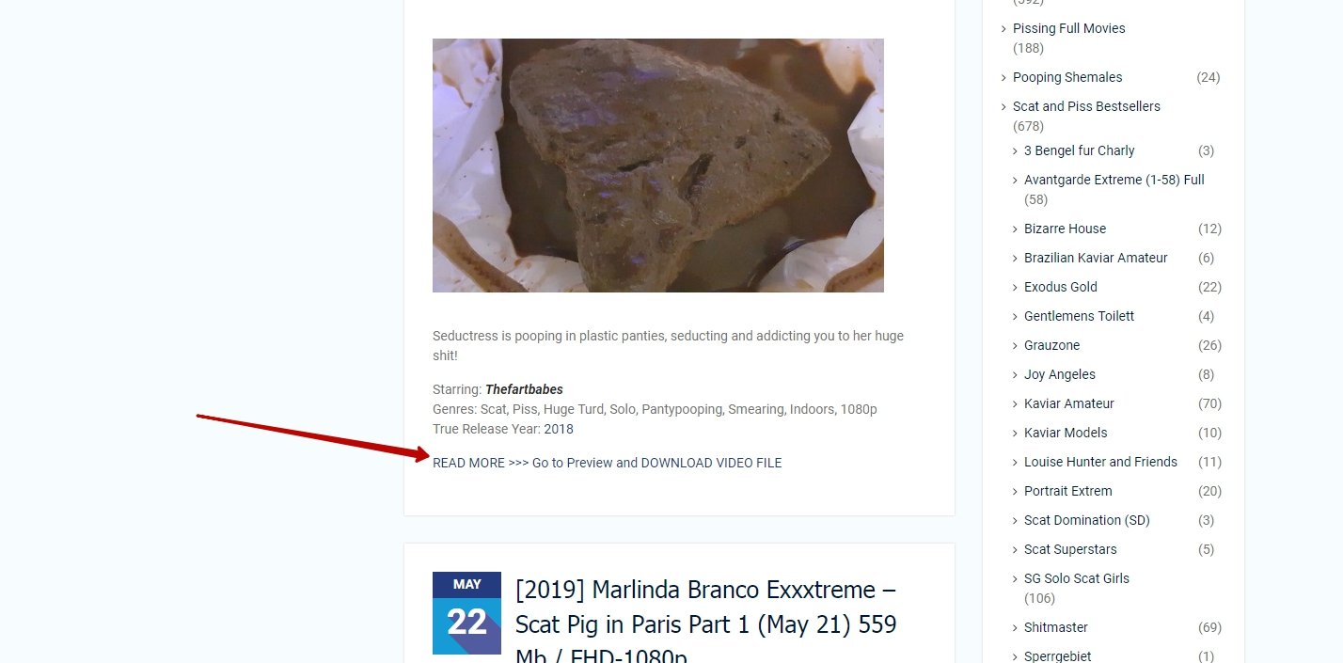Click the chevron before Sperrgebiet

coord(1016,656)
